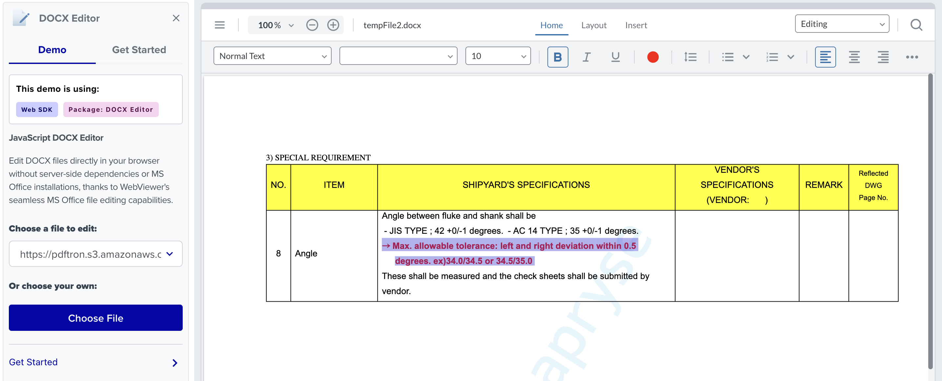Click the line spacing icon

[x=690, y=57]
